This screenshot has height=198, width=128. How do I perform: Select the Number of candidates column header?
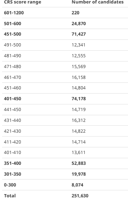(97, 2)
